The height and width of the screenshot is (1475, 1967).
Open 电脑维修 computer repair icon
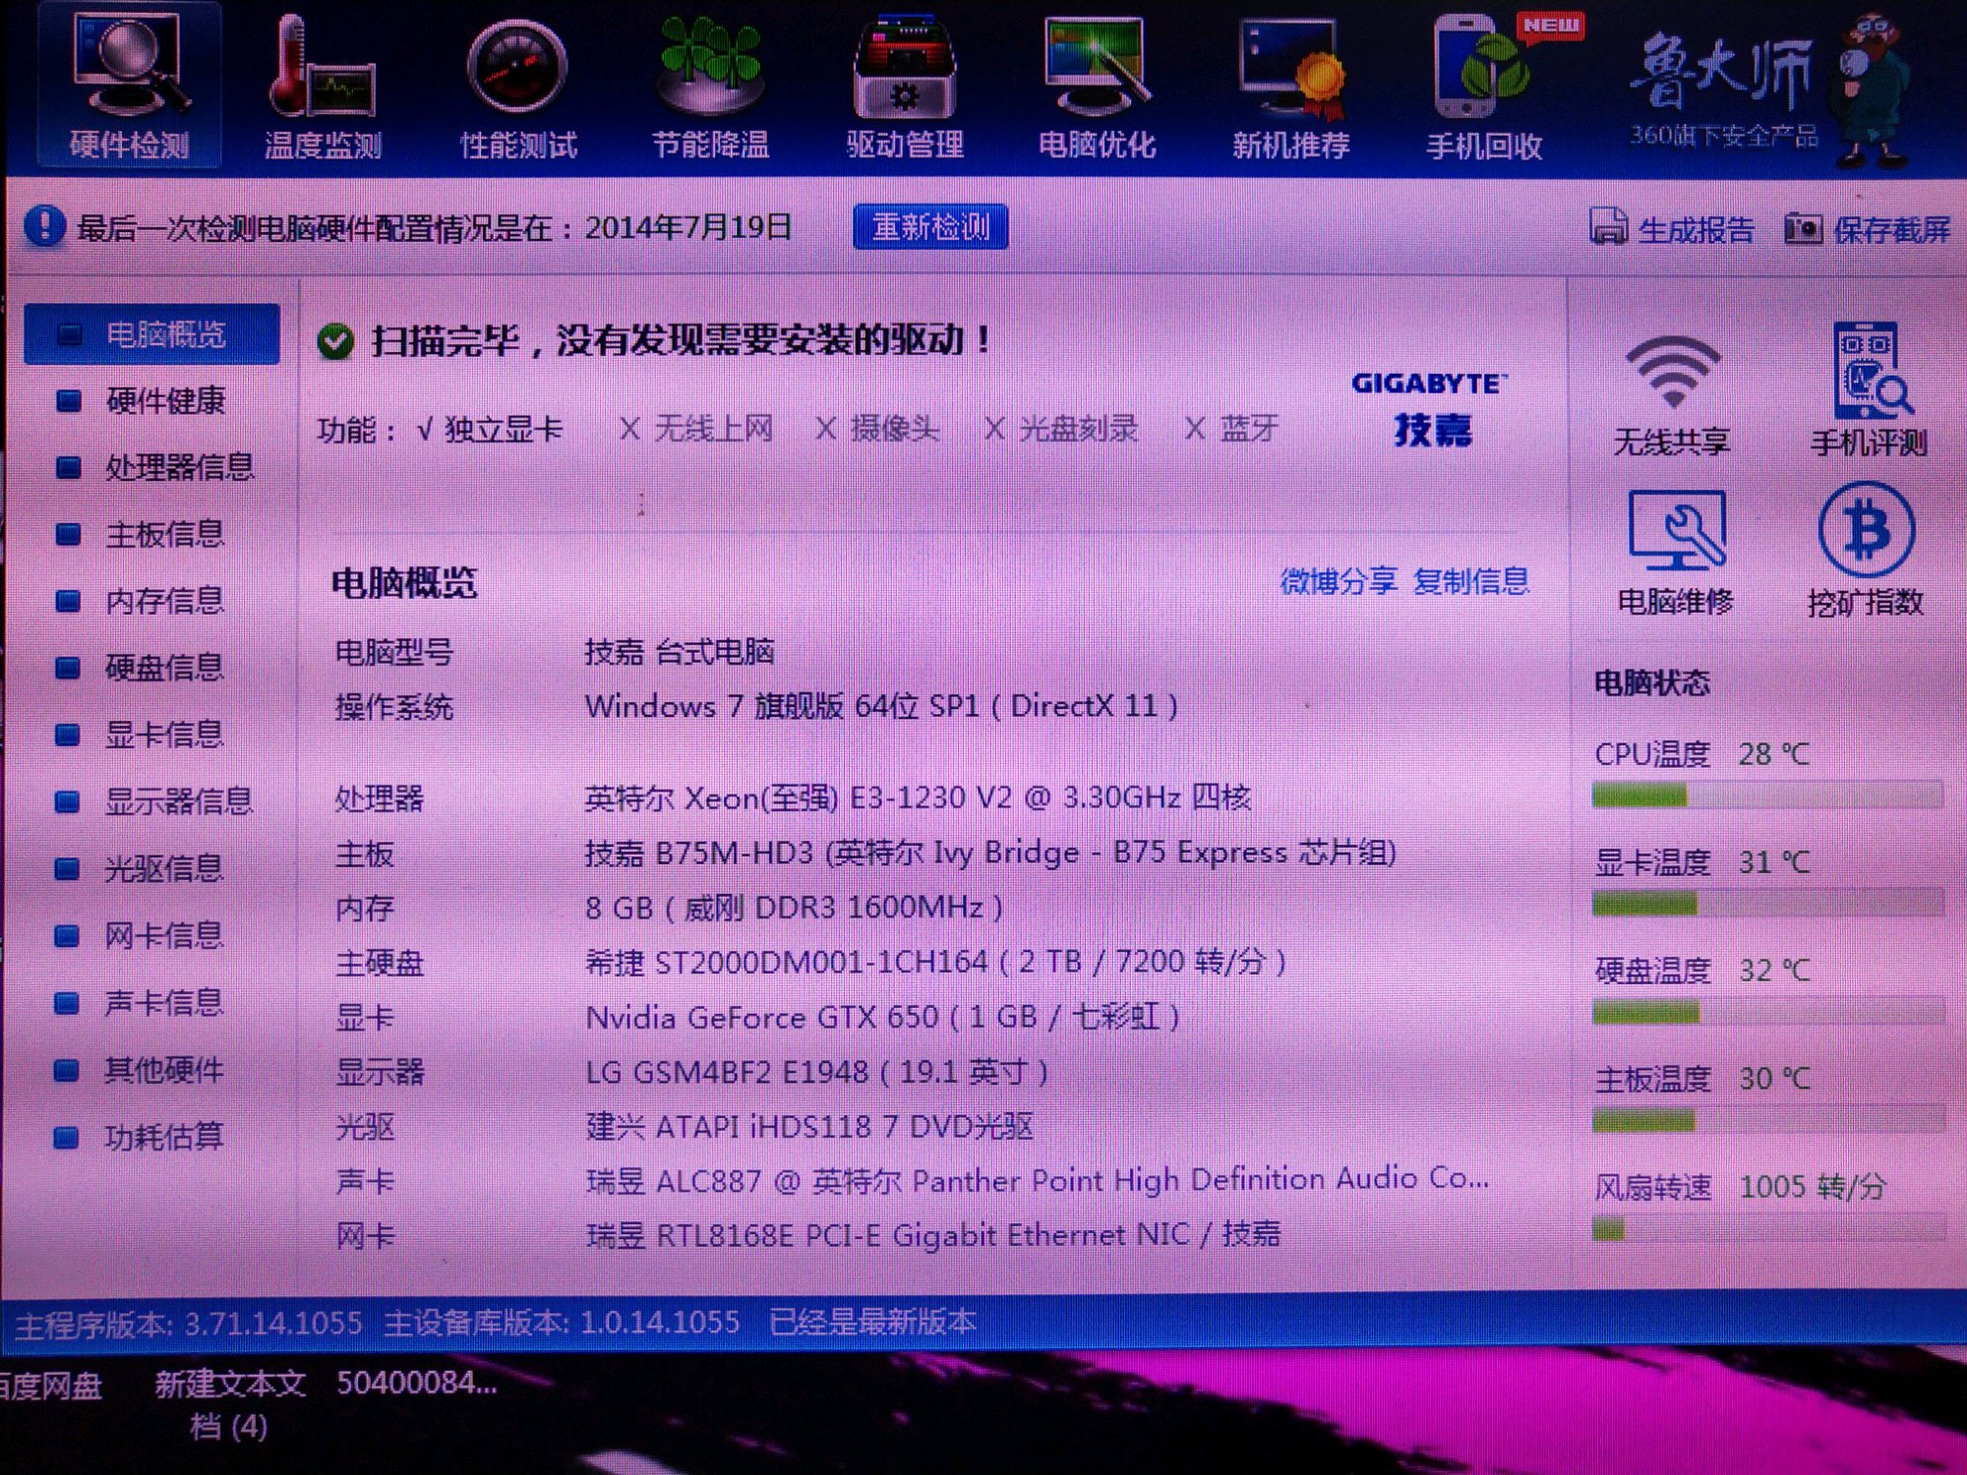click(1676, 554)
